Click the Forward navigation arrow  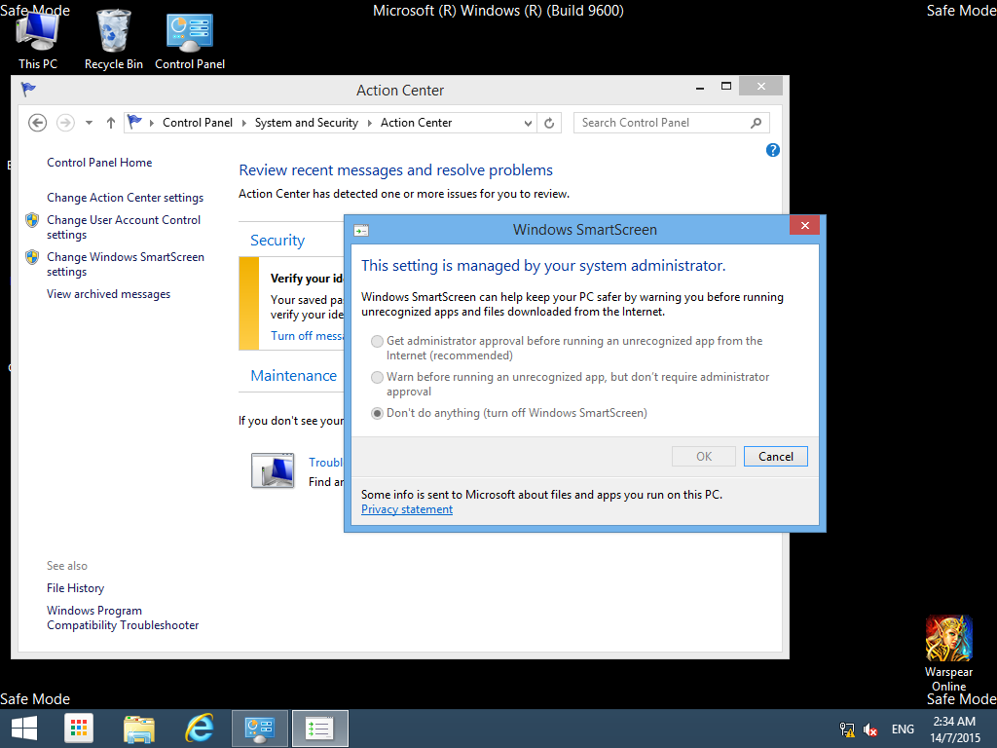(x=65, y=123)
